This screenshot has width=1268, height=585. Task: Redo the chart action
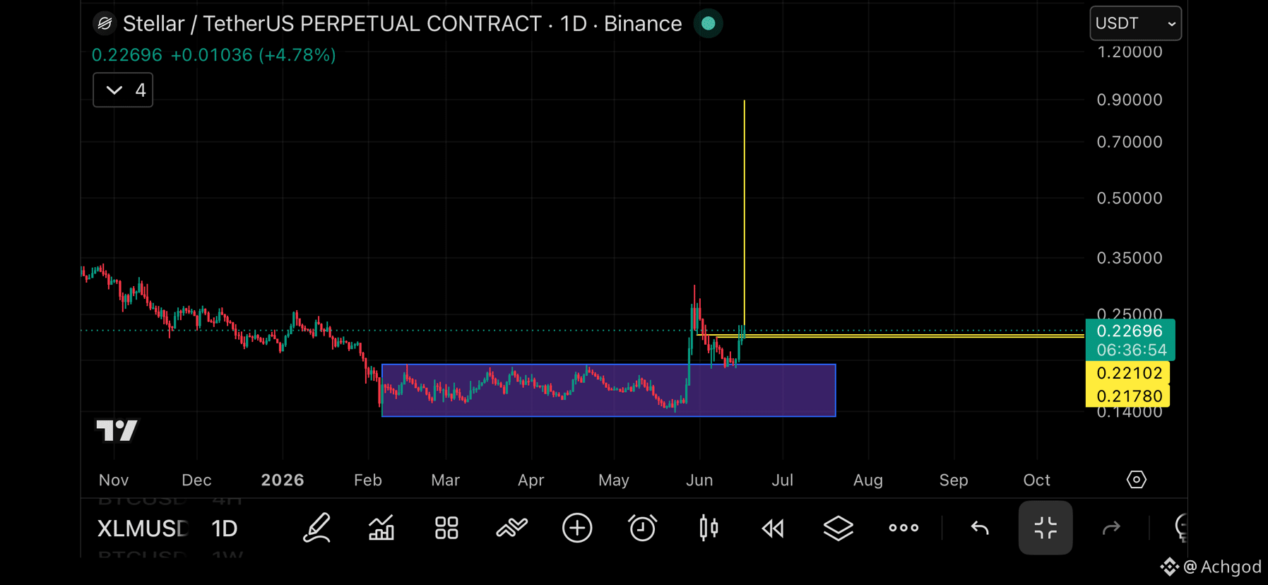coord(1111,528)
